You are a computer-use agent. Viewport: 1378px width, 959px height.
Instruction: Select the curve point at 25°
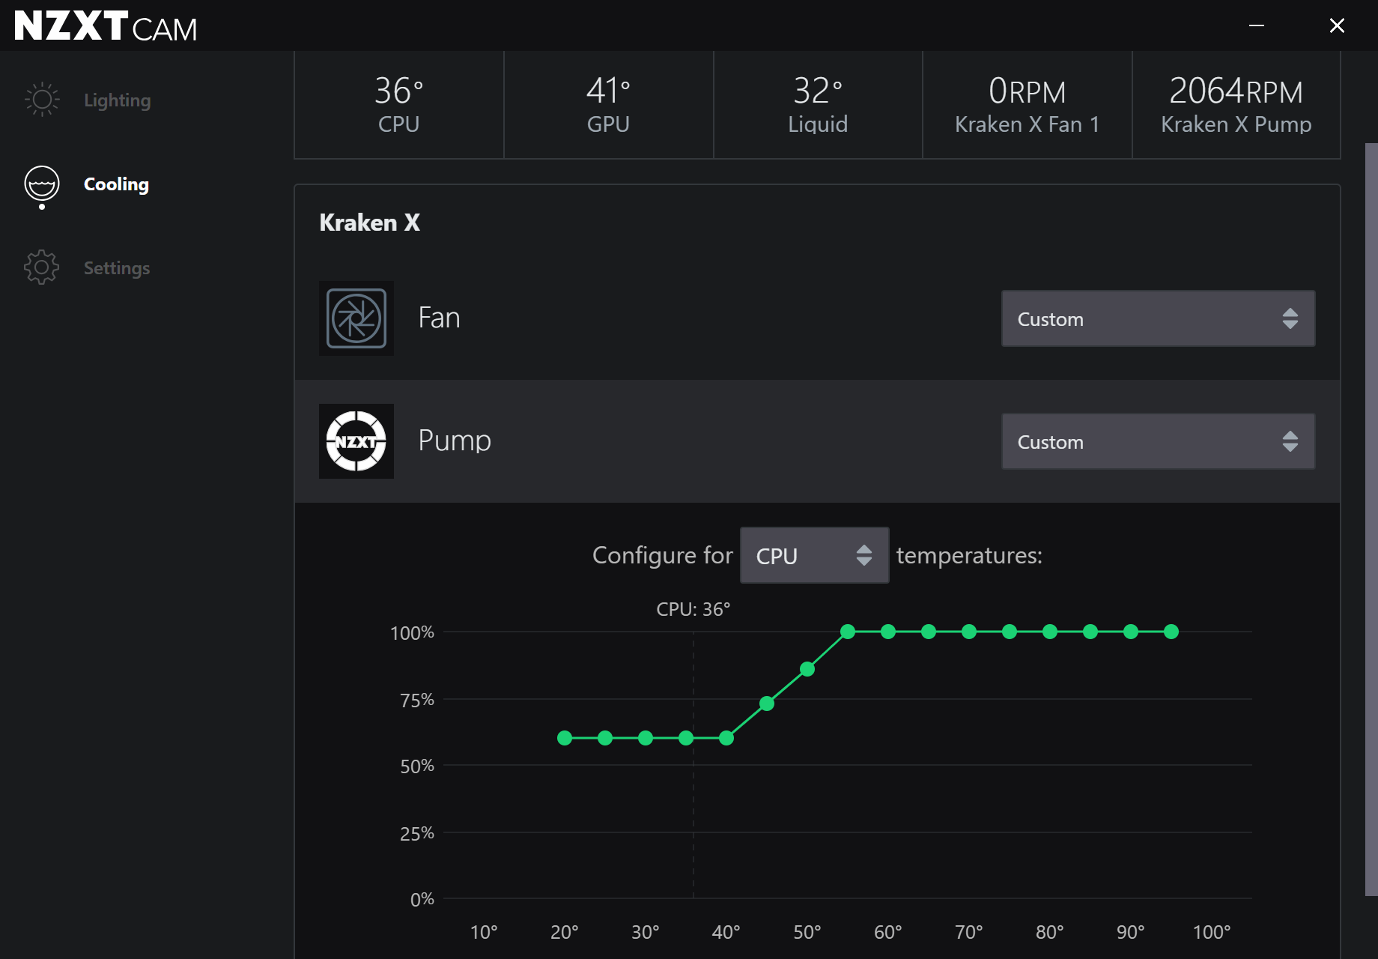click(x=605, y=738)
